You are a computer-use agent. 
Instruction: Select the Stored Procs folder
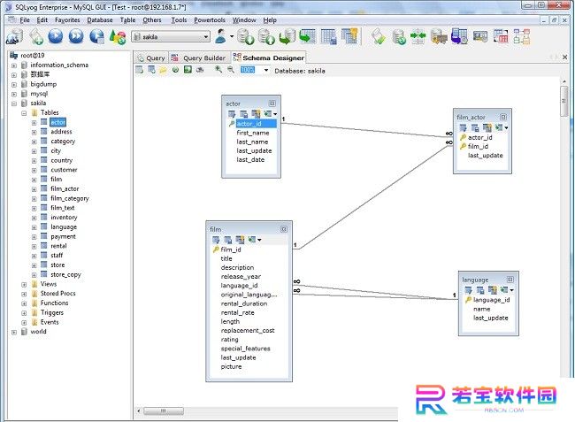point(57,294)
